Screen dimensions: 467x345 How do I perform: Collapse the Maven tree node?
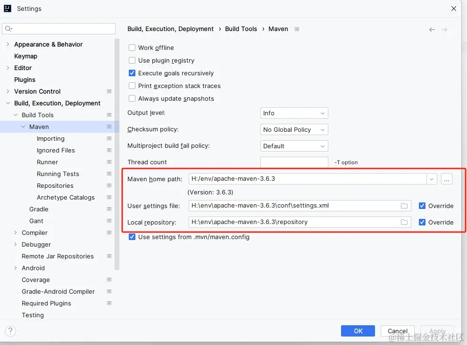23,127
